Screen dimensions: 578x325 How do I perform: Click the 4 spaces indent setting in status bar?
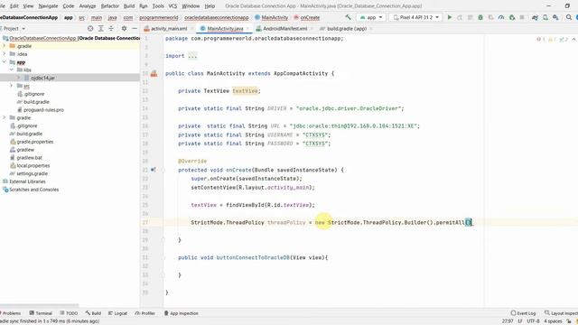(553, 321)
